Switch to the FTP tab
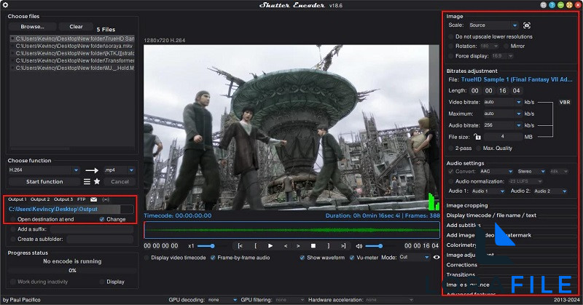The width and height of the screenshot is (583, 305). [x=81, y=199]
